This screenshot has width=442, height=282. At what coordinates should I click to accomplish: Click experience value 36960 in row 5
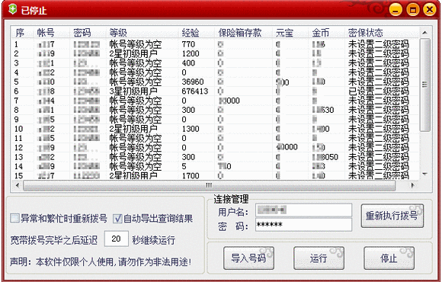click(x=193, y=82)
